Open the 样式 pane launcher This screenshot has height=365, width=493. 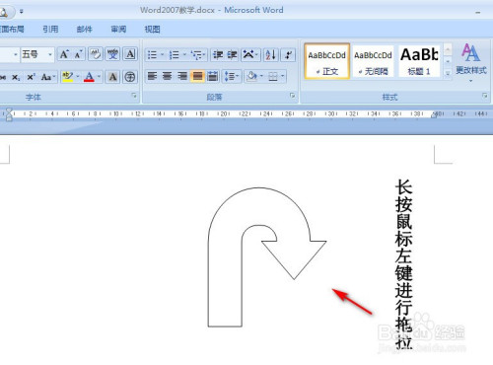(484, 96)
